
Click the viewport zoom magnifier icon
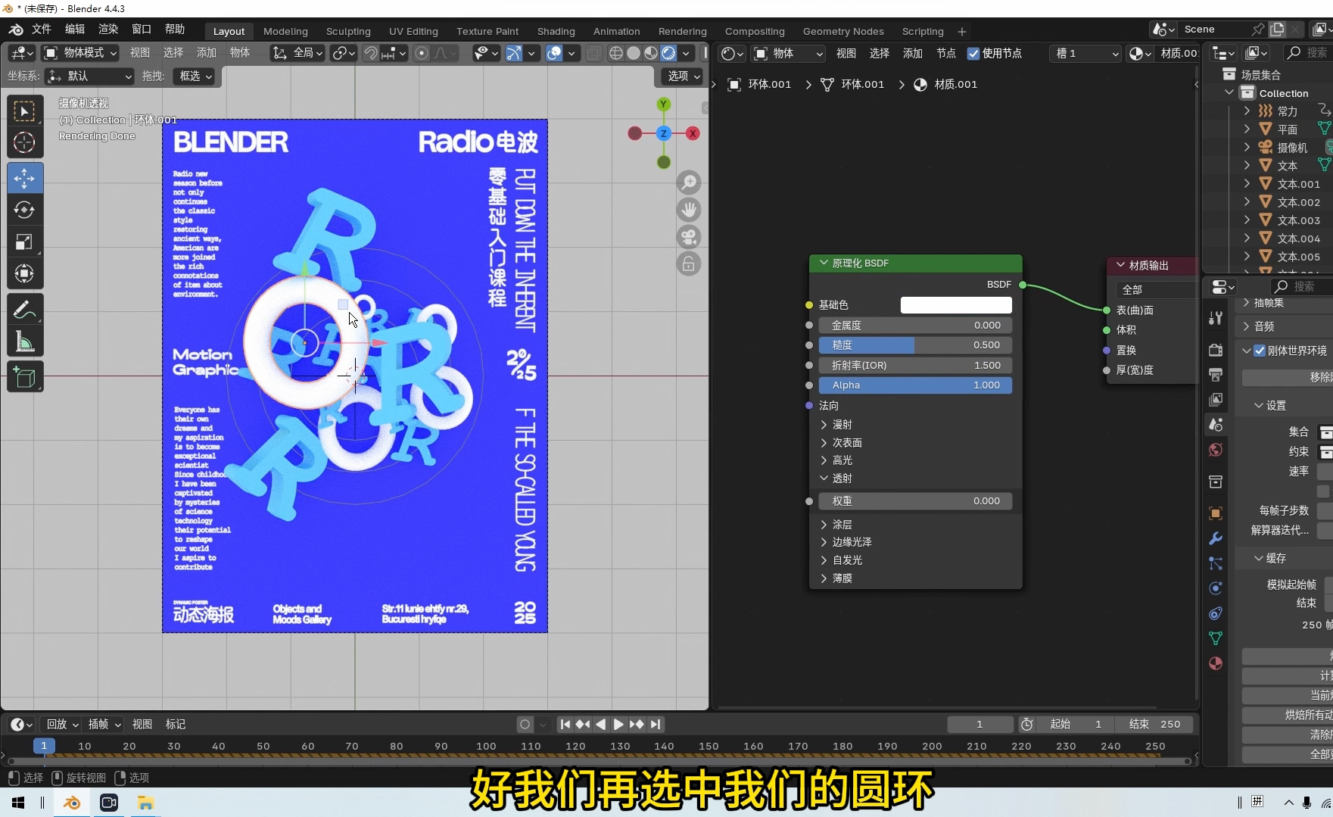pyautogui.click(x=689, y=182)
